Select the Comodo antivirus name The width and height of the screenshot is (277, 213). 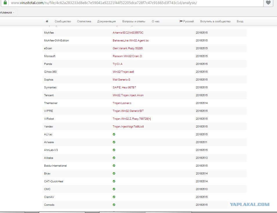click(49, 205)
